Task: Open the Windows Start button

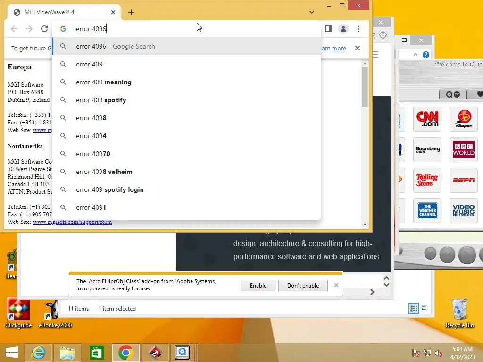Action: tap(12, 353)
